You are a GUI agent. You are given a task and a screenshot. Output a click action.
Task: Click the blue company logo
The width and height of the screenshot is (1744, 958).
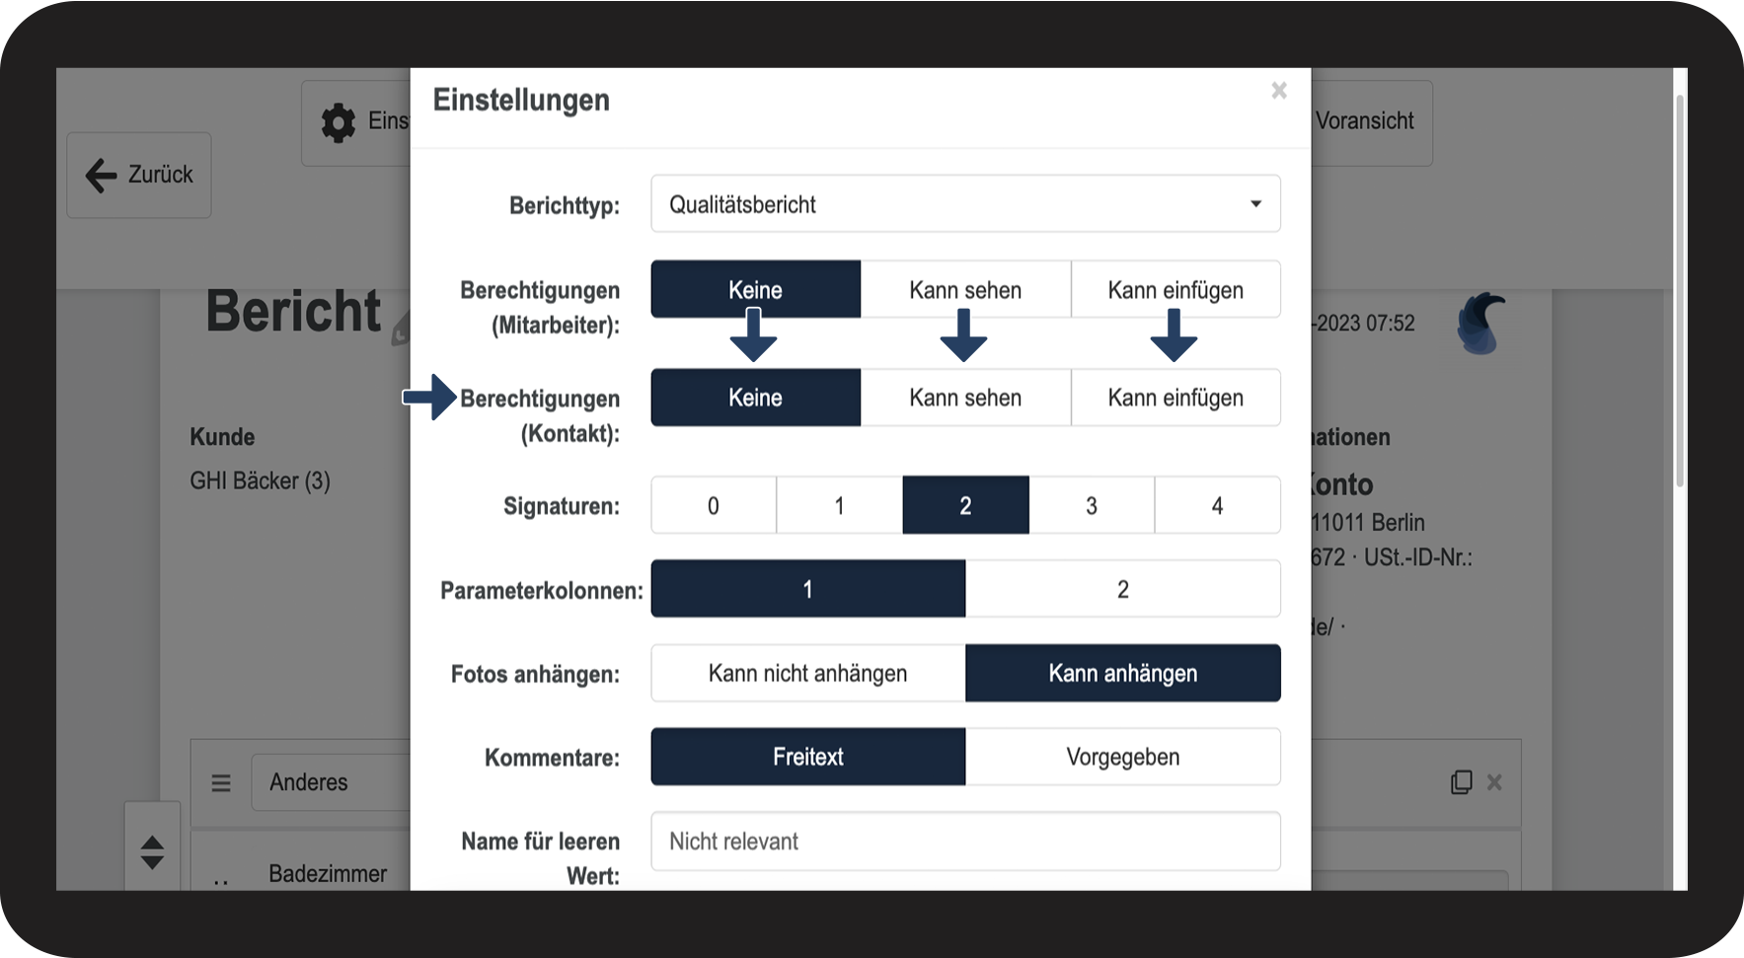pyautogui.click(x=1480, y=324)
